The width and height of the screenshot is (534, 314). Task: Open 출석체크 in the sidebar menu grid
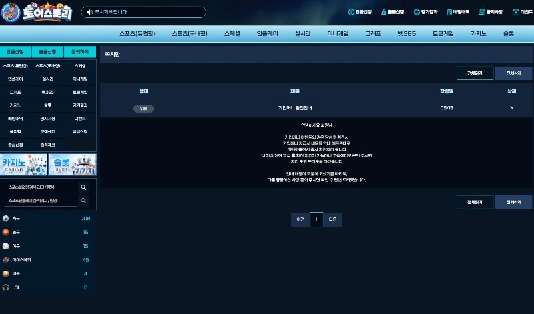pos(47,145)
